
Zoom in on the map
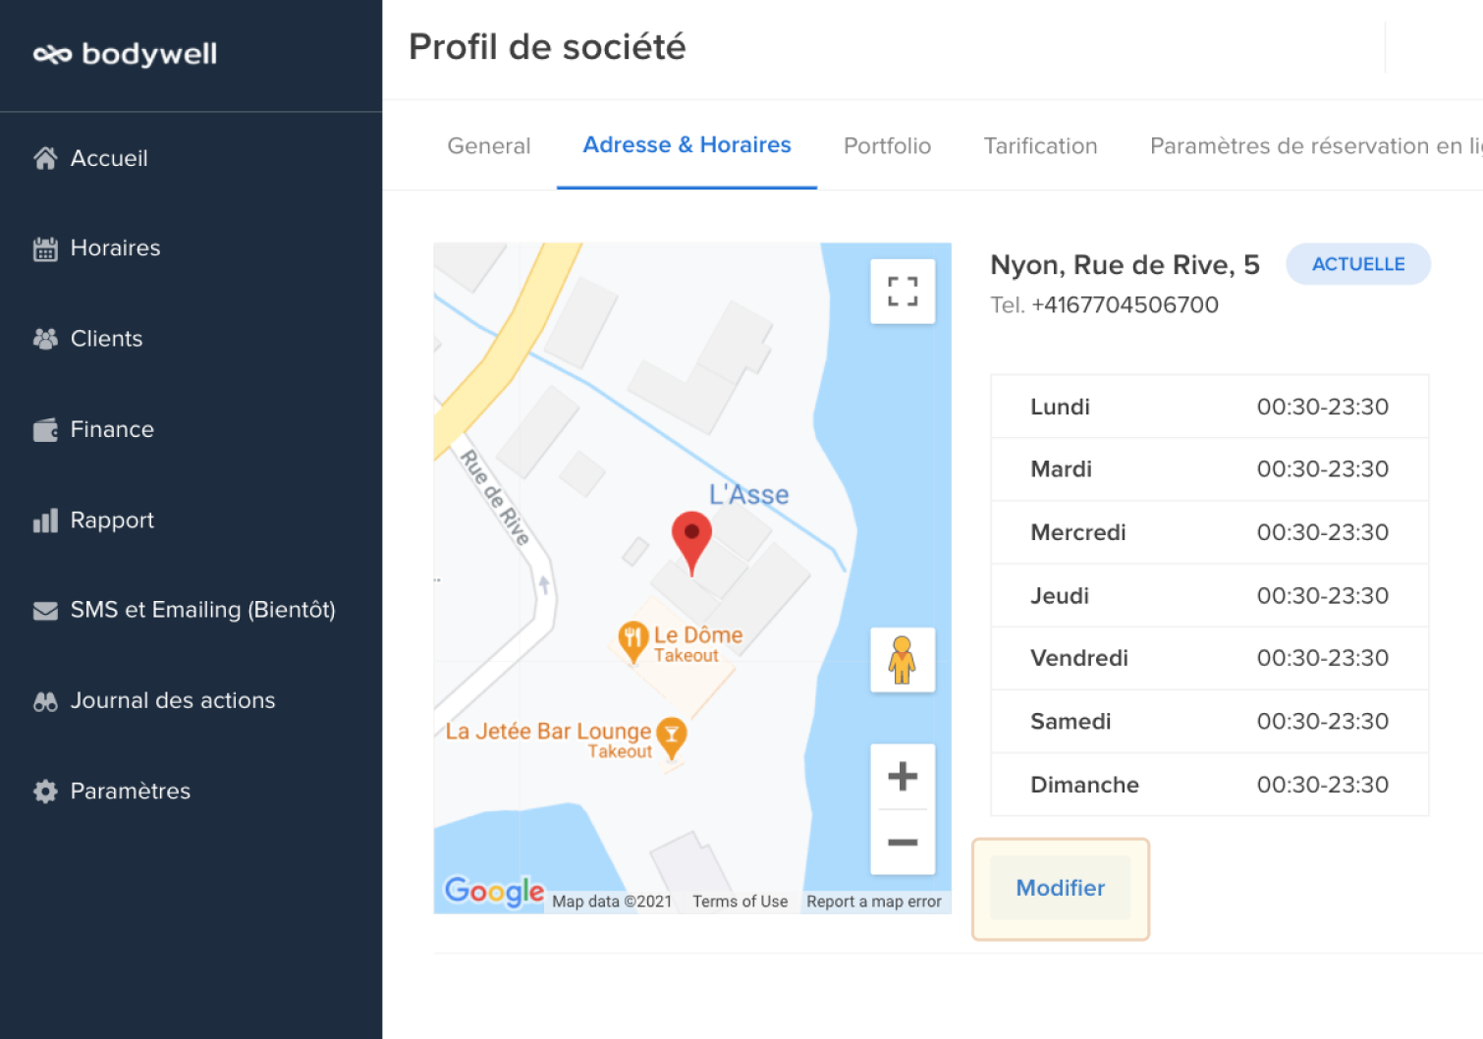click(902, 777)
